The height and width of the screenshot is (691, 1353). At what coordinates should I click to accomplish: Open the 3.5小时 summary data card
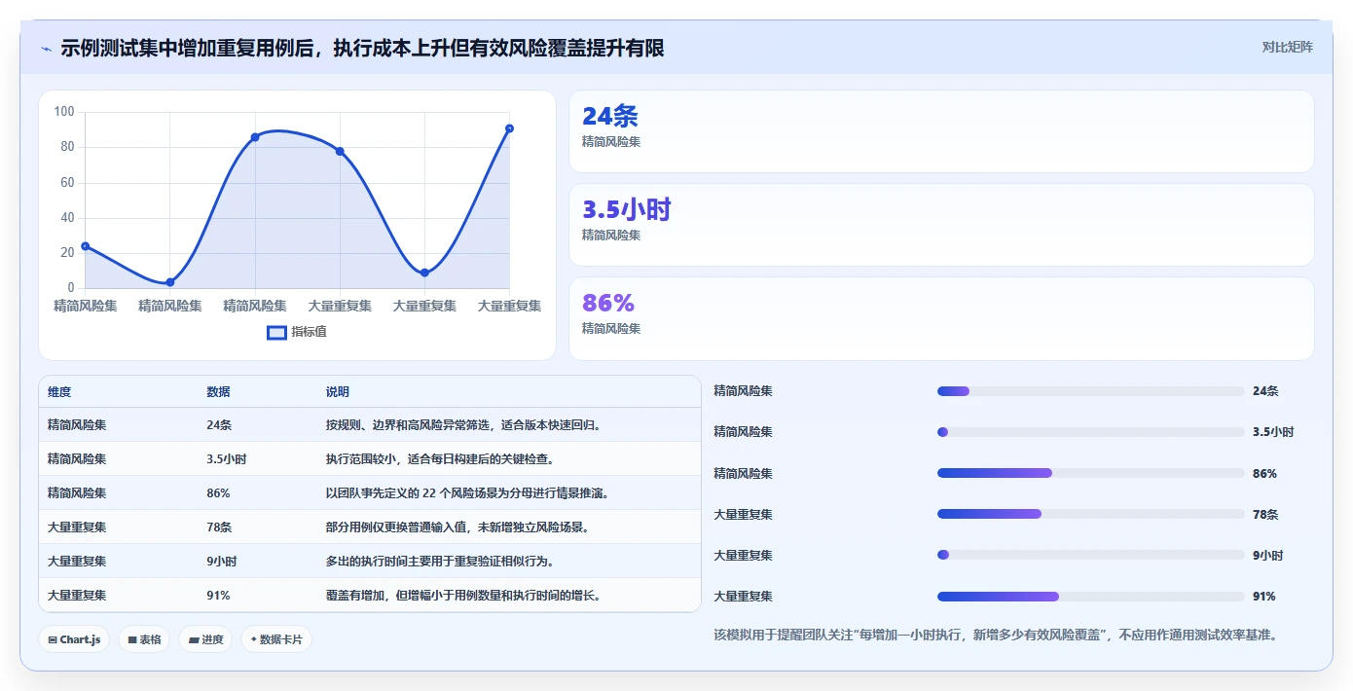[941, 225]
